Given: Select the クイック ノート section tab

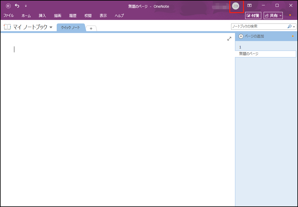Looking at the screenshot, I should tap(70, 28).
